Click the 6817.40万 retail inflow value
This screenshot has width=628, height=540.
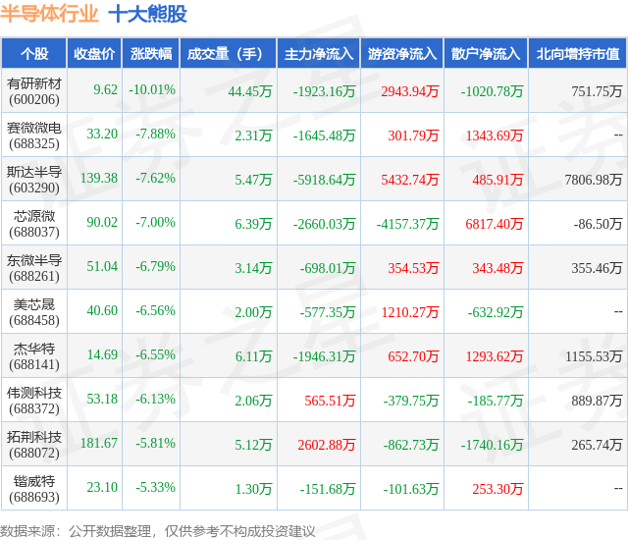click(495, 224)
